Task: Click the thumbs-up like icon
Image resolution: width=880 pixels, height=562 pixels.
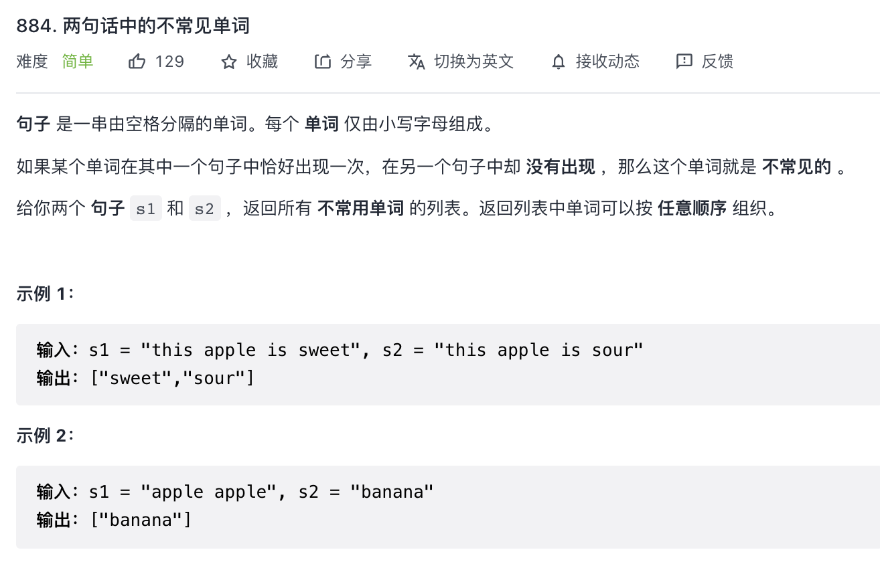Action: (137, 62)
